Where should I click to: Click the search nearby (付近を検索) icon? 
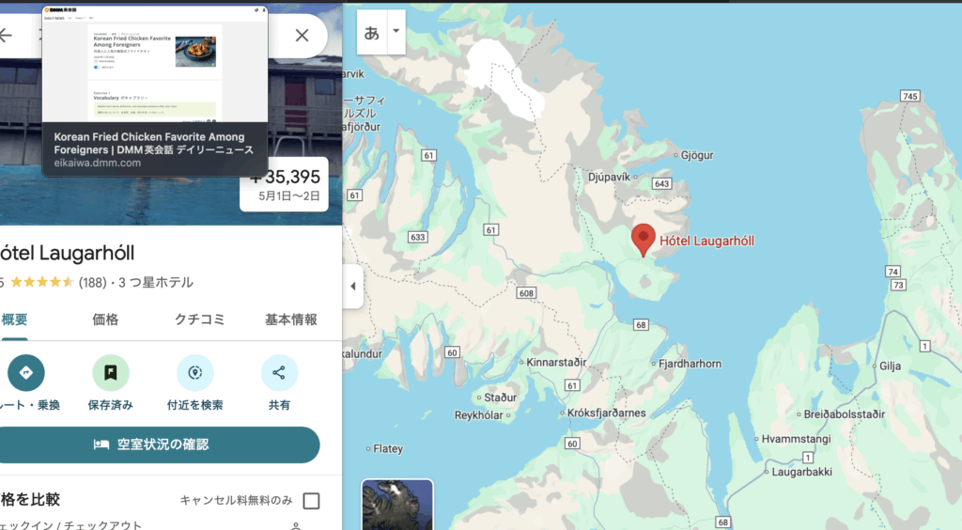pos(195,372)
